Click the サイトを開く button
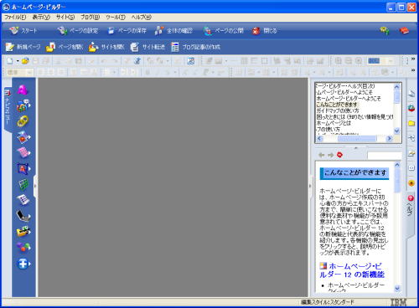The image size is (419, 308). point(106,47)
